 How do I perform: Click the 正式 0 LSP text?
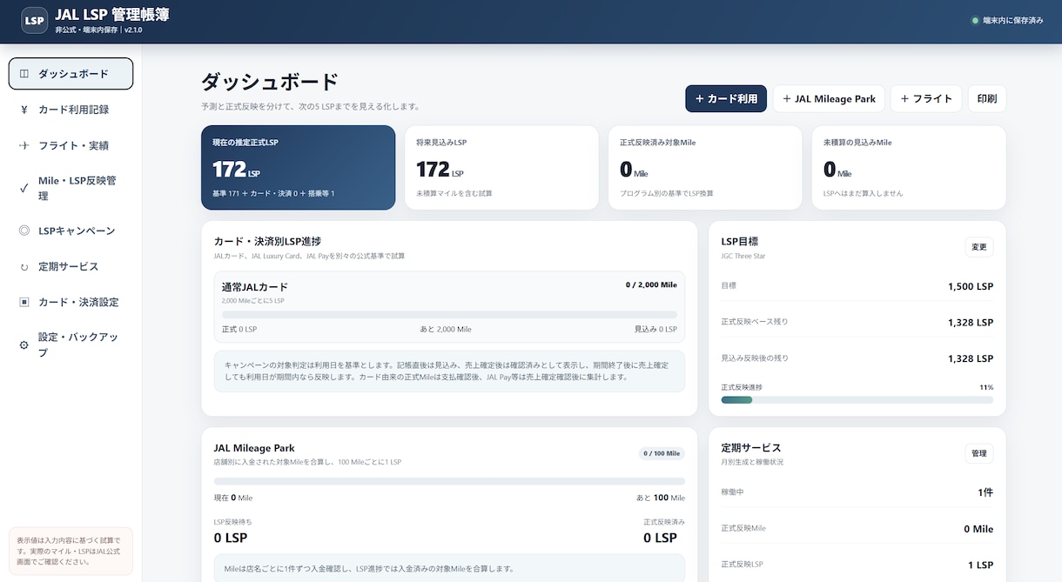click(239, 330)
